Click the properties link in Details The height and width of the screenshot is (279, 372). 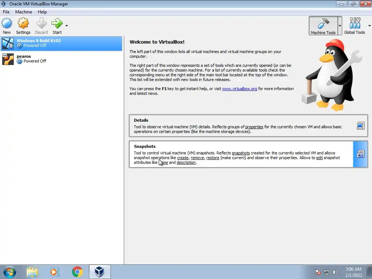pyautogui.click(x=254, y=127)
